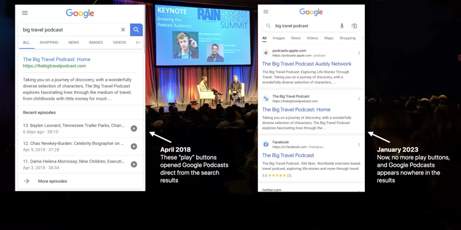Viewport: 461px width, 230px height.
Task: Open options menu for Facebook result
Action: tap(359, 144)
